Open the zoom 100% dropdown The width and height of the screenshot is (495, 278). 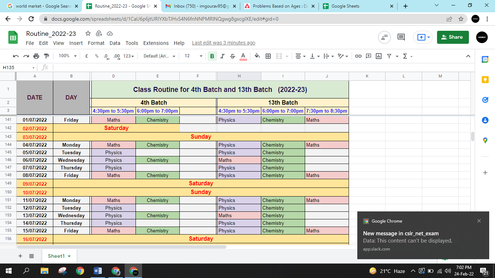tap(68, 56)
